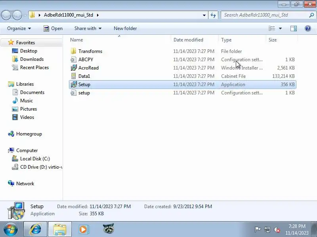Select the Transforms folder icon
The width and height of the screenshot is (317, 237).
(73, 51)
